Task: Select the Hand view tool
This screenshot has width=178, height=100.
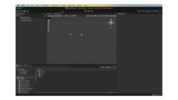Action: pyautogui.click(x=49, y=20)
